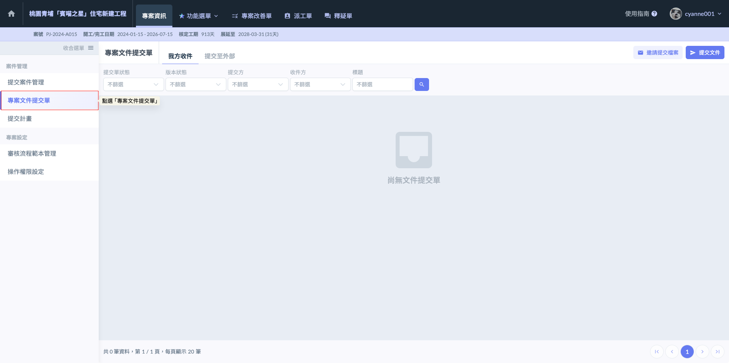The width and height of the screenshot is (729, 363).
Task: Open 釋疑單 from the top navigation
Action: (x=338, y=16)
